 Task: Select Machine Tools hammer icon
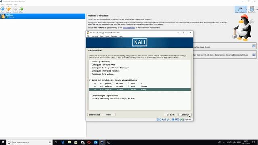(240, 9)
